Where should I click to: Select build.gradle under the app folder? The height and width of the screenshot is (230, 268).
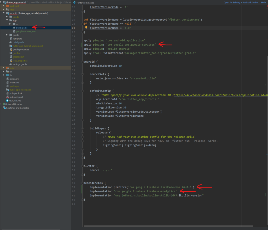tap(22, 28)
